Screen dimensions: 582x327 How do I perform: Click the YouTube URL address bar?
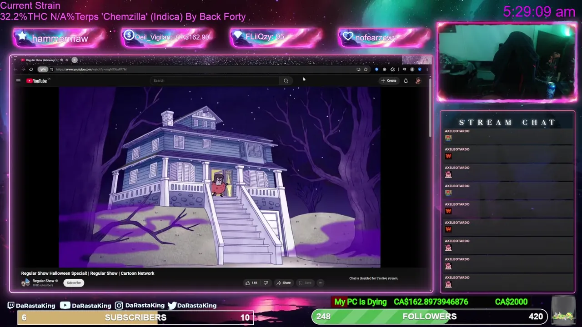click(x=205, y=69)
